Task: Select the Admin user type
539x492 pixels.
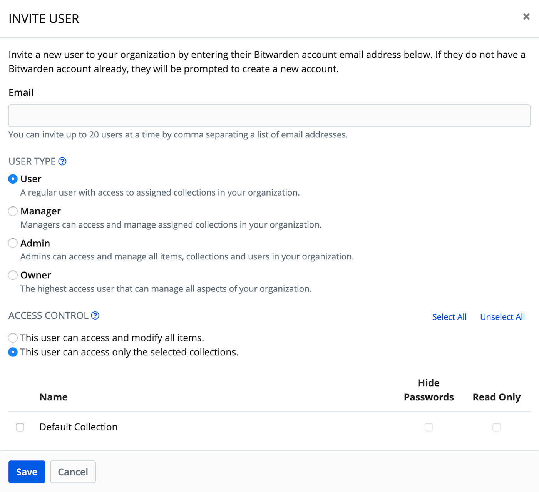Action: point(13,243)
